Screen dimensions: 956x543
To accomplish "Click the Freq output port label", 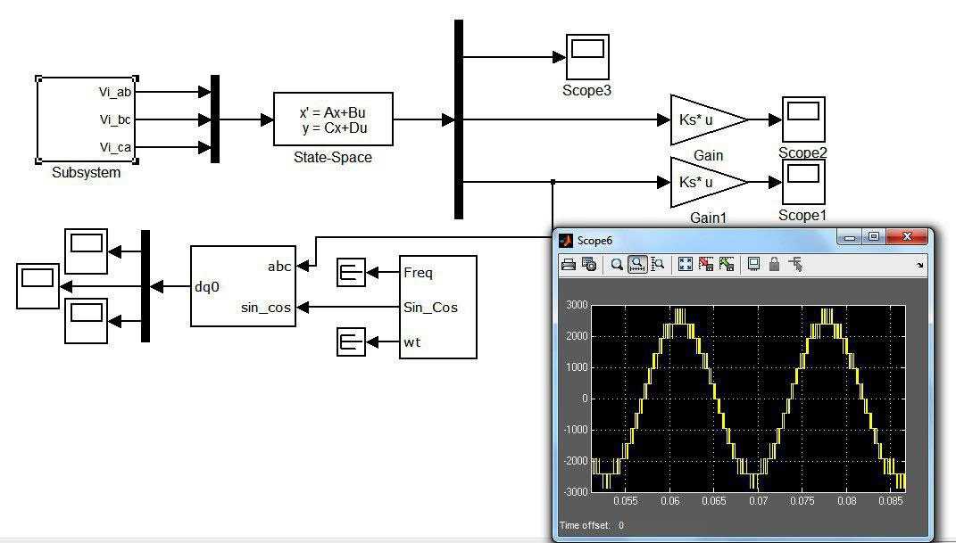I will 419,273.
